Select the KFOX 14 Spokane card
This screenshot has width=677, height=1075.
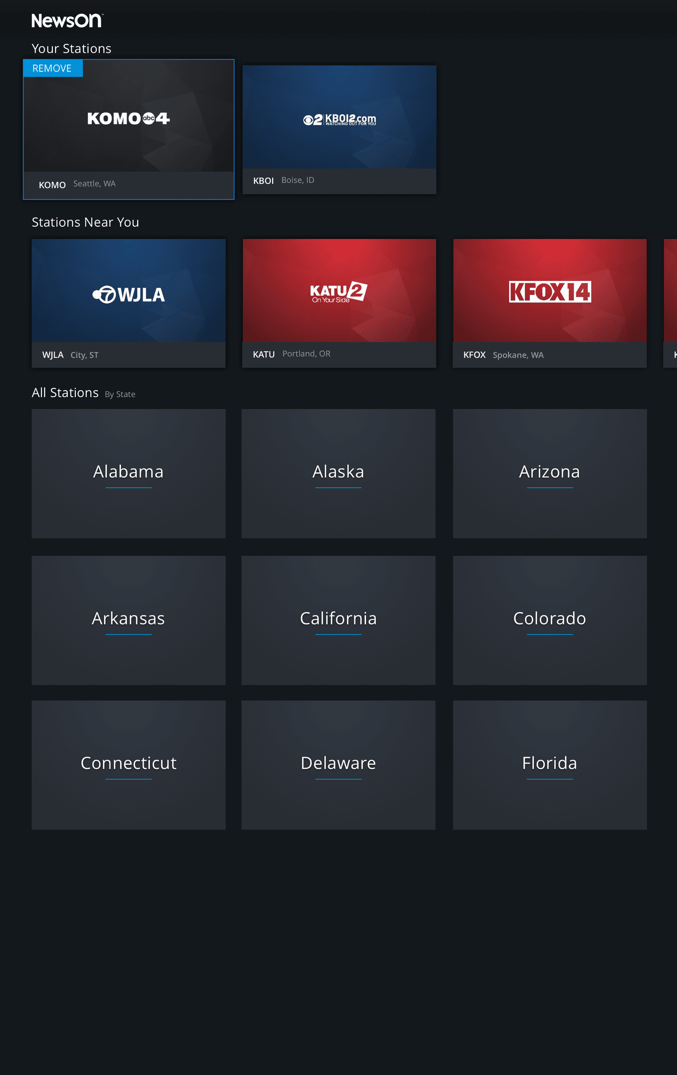tap(550, 303)
